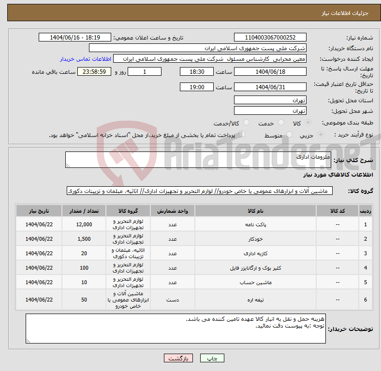Click unit cell دست in row 6
This screenshot has width=381, height=371.
click(x=173, y=300)
